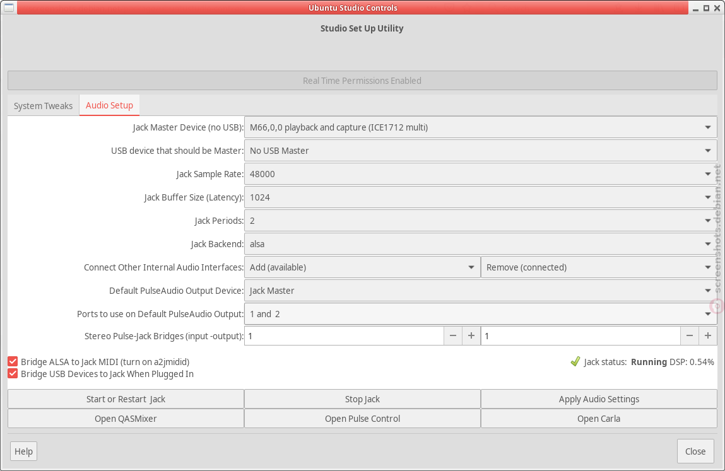Screen dimensions: 725x471
Task: Expand the Jack Buffer Size dropdown
Action: [481, 197]
